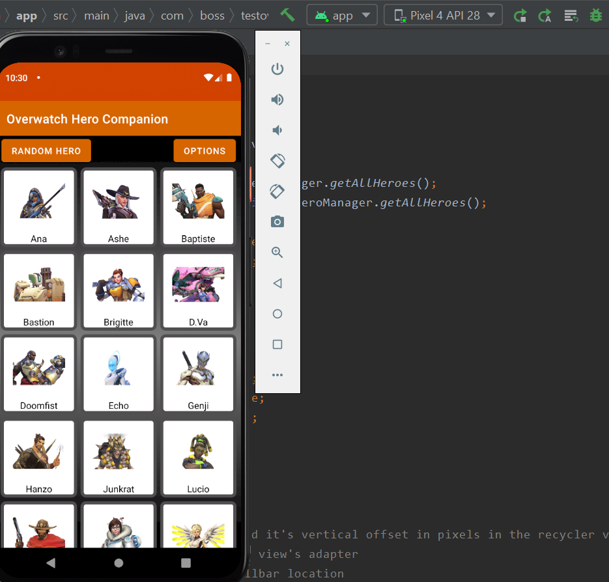Select the Doomfist hero card

pyautogui.click(x=39, y=374)
